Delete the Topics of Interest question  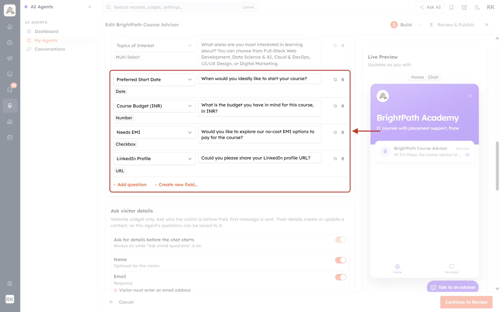[x=343, y=46]
